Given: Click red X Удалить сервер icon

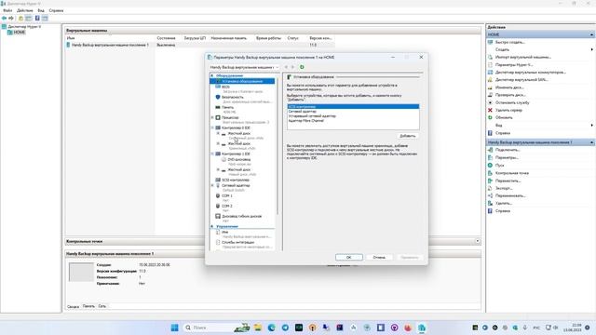Looking at the screenshot, I should point(491,110).
